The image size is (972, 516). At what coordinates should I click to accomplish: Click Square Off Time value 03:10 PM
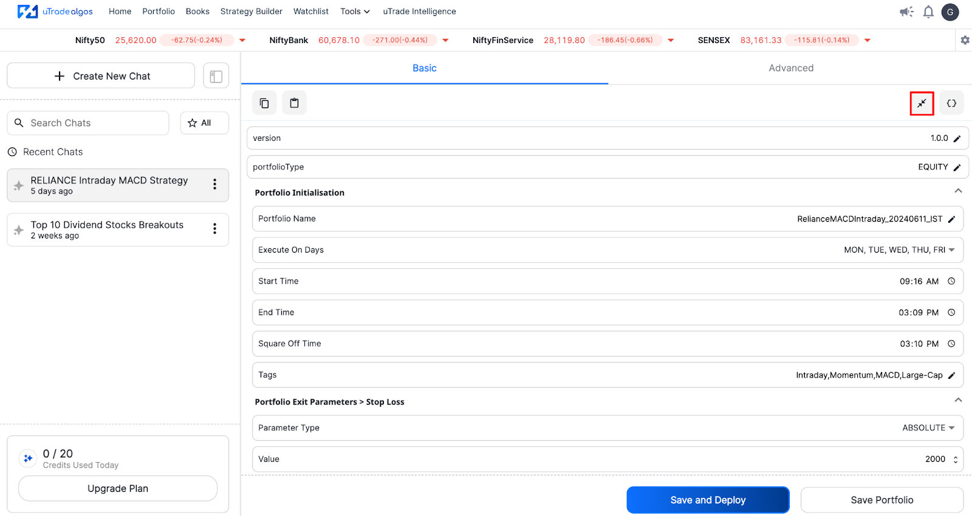coord(919,344)
